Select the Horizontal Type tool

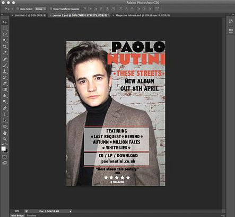pos(5,114)
